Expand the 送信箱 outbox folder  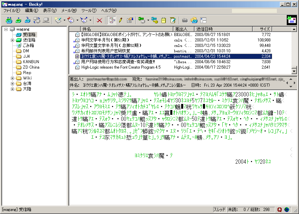click(12, 40)
